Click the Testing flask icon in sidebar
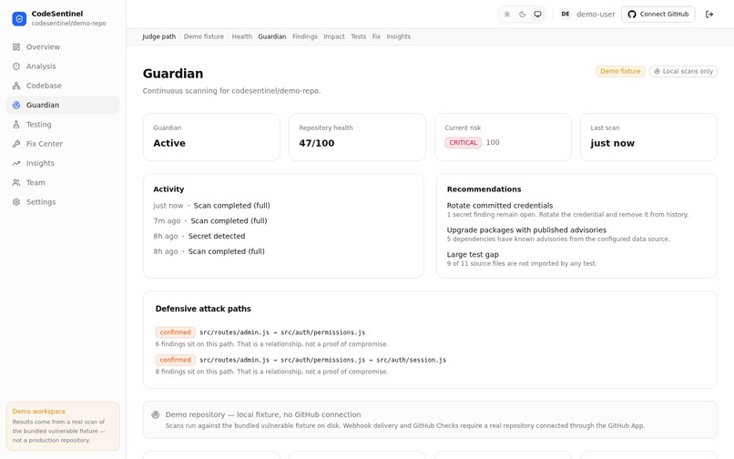This screenshot has height=459, width=734. click(16, 125)
